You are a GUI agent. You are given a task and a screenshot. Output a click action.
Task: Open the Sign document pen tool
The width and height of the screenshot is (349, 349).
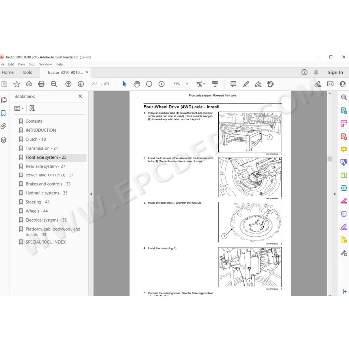coord(258,84)
